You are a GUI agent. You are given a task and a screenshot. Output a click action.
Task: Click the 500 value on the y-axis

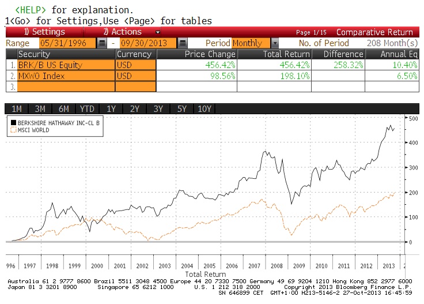click(414, 119)
